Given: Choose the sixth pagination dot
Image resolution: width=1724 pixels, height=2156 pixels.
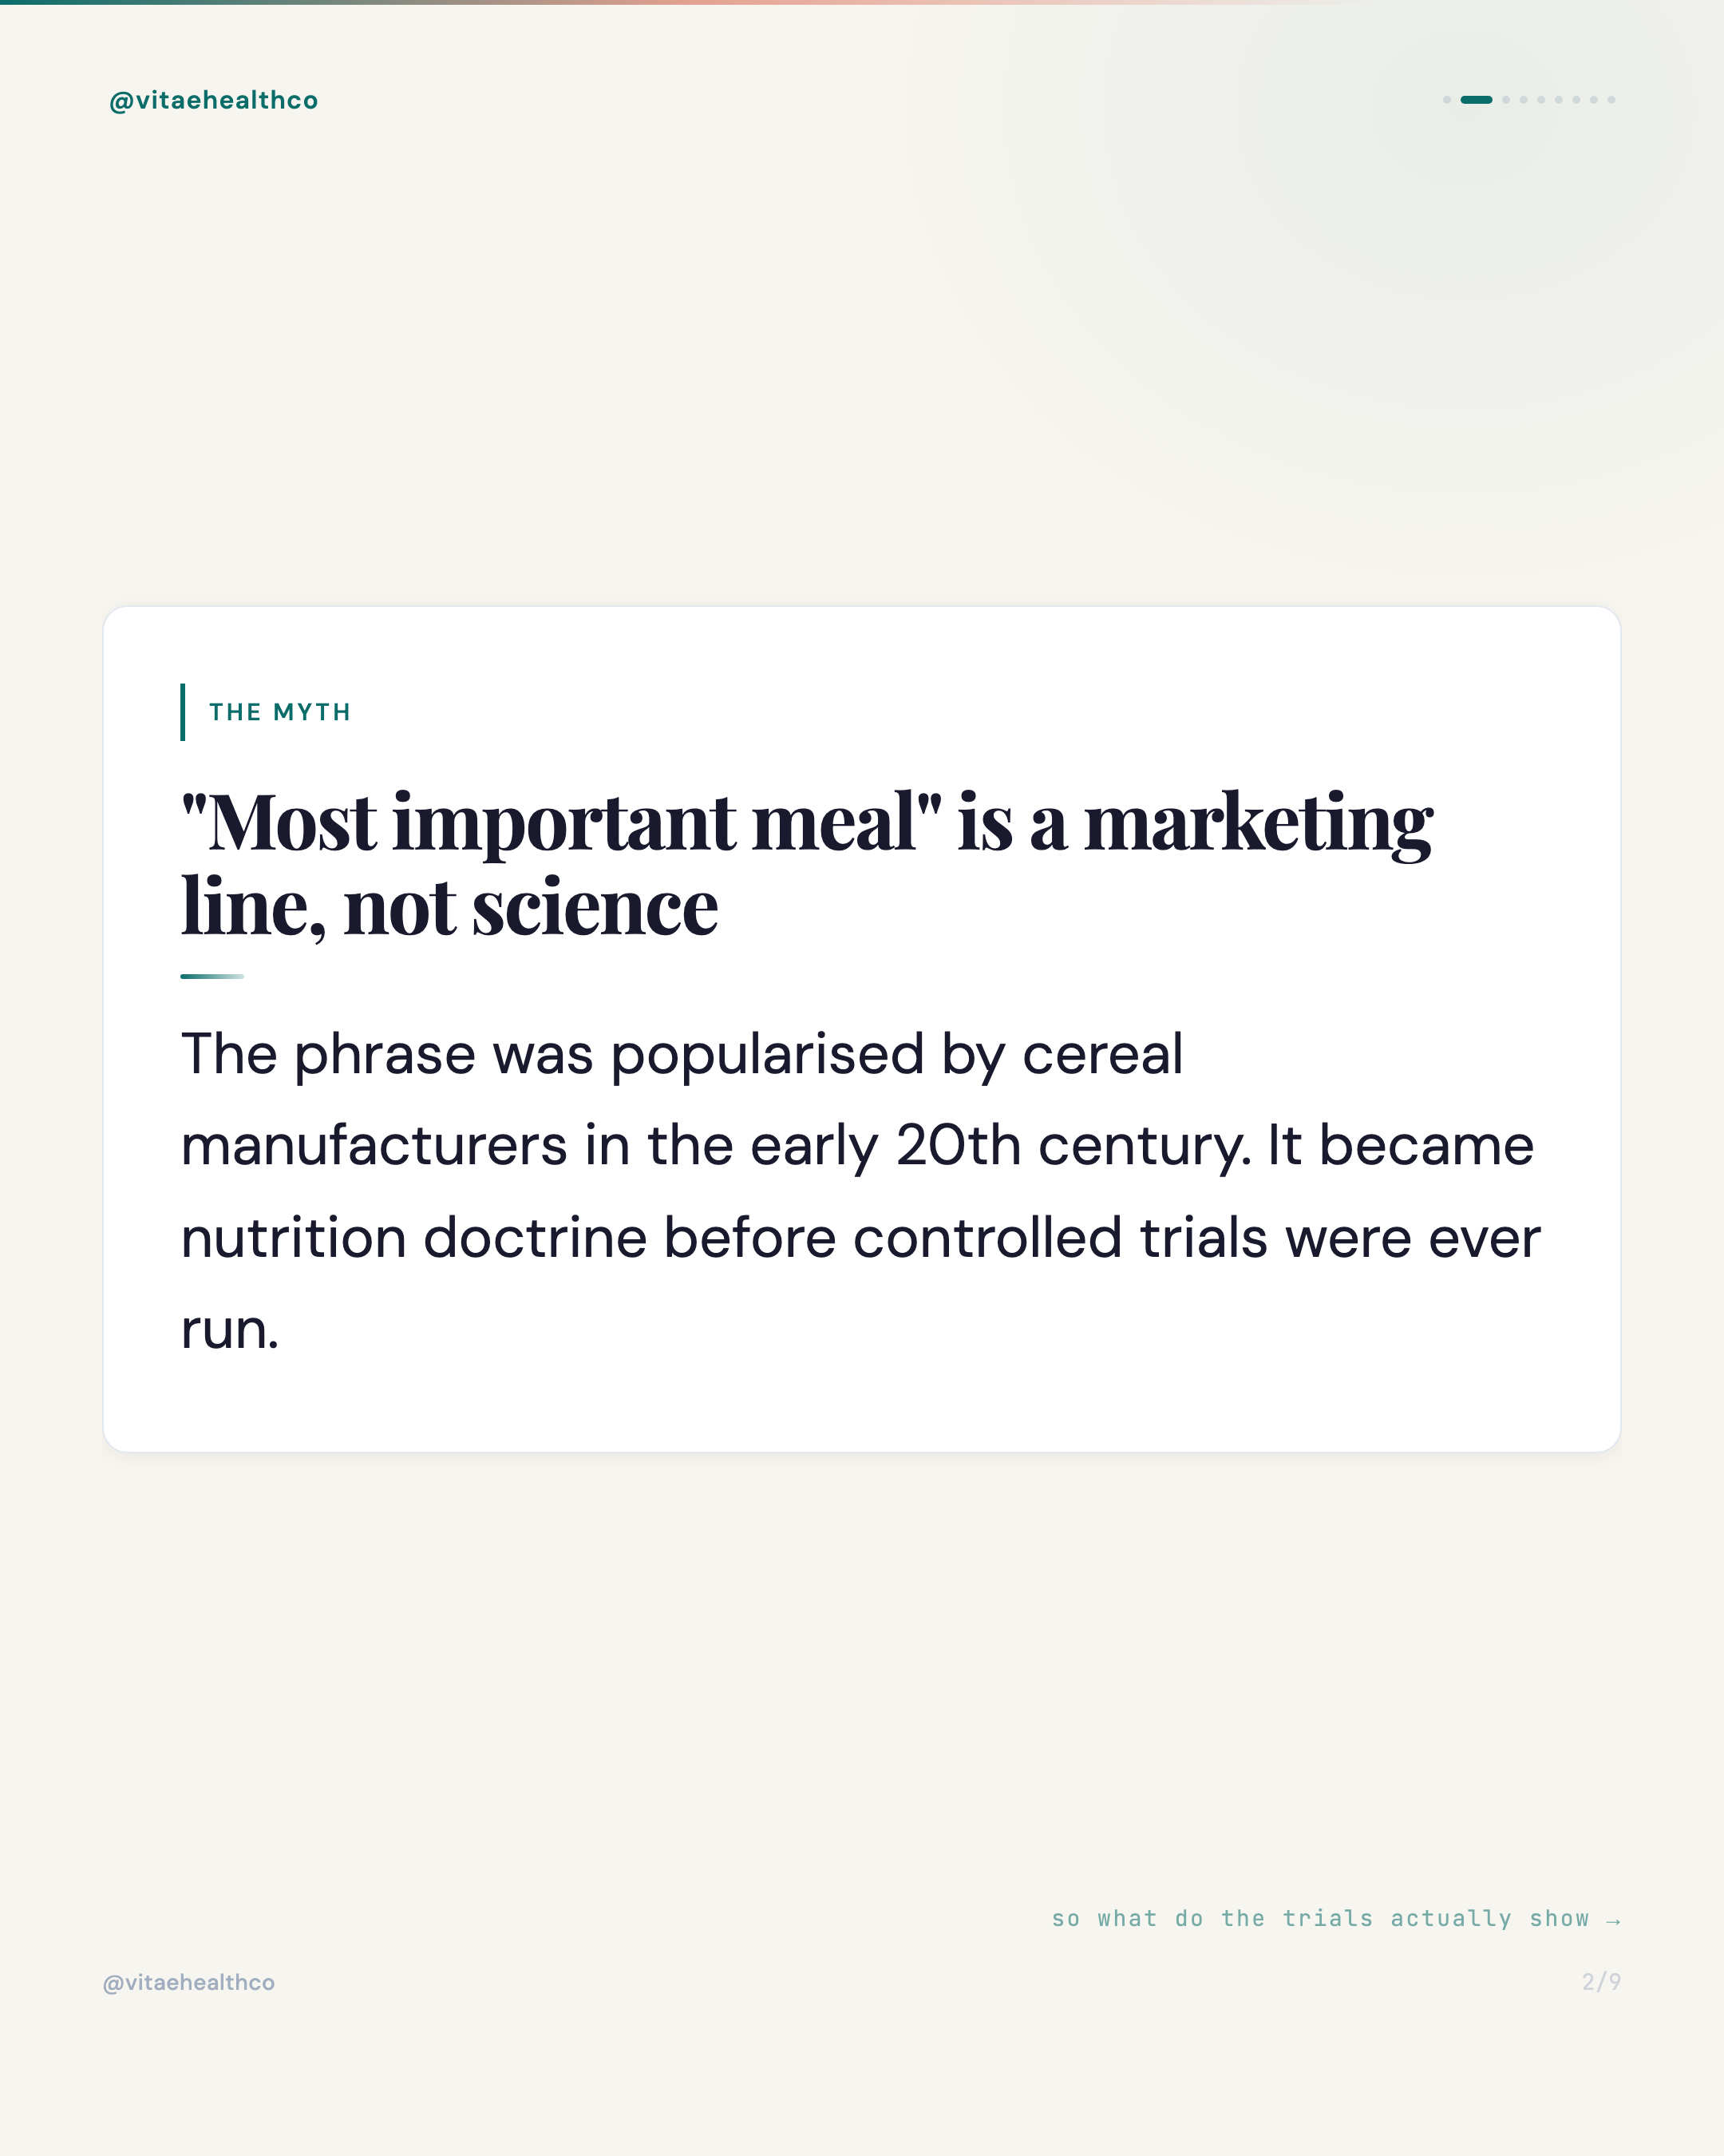Looking at the screenshot, I should pyautogui.click(x=1559, y=100).
